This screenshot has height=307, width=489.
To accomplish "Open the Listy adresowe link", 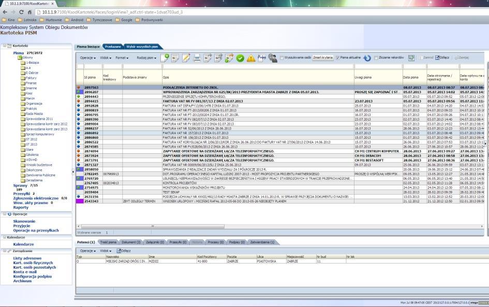I will pyautogui.click(x=27, y=258).
